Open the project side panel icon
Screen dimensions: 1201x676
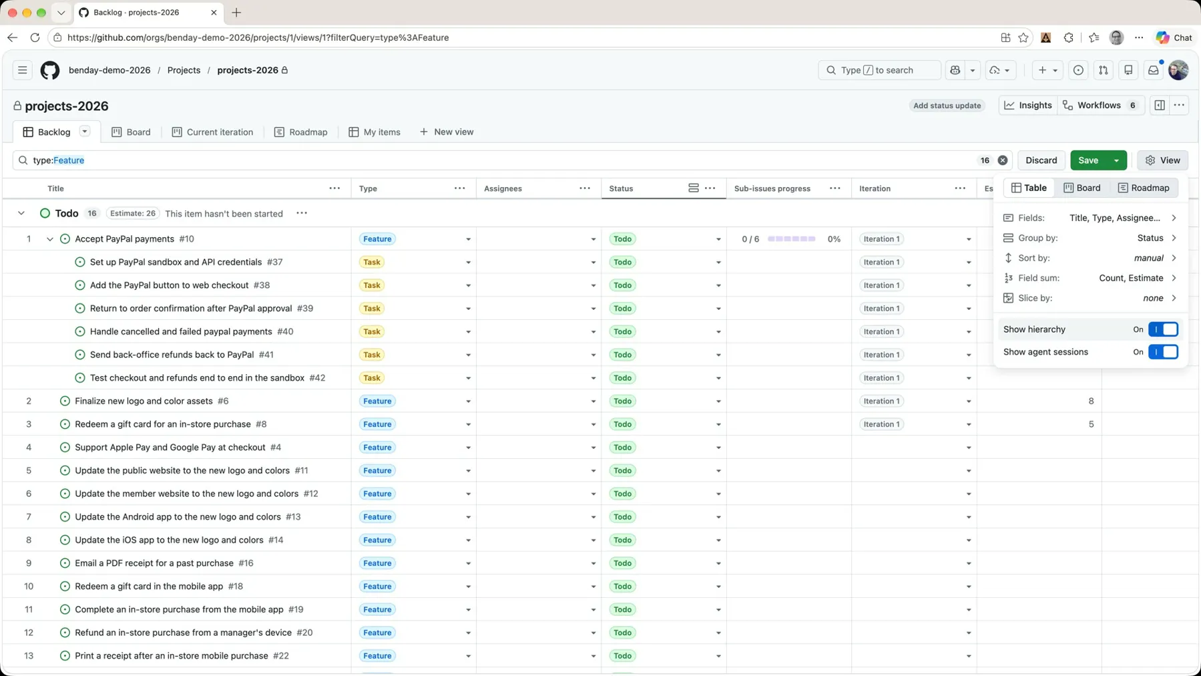coord(1160,106)
